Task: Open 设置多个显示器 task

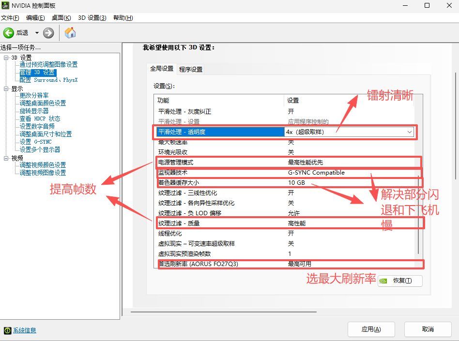Action: 40,149
